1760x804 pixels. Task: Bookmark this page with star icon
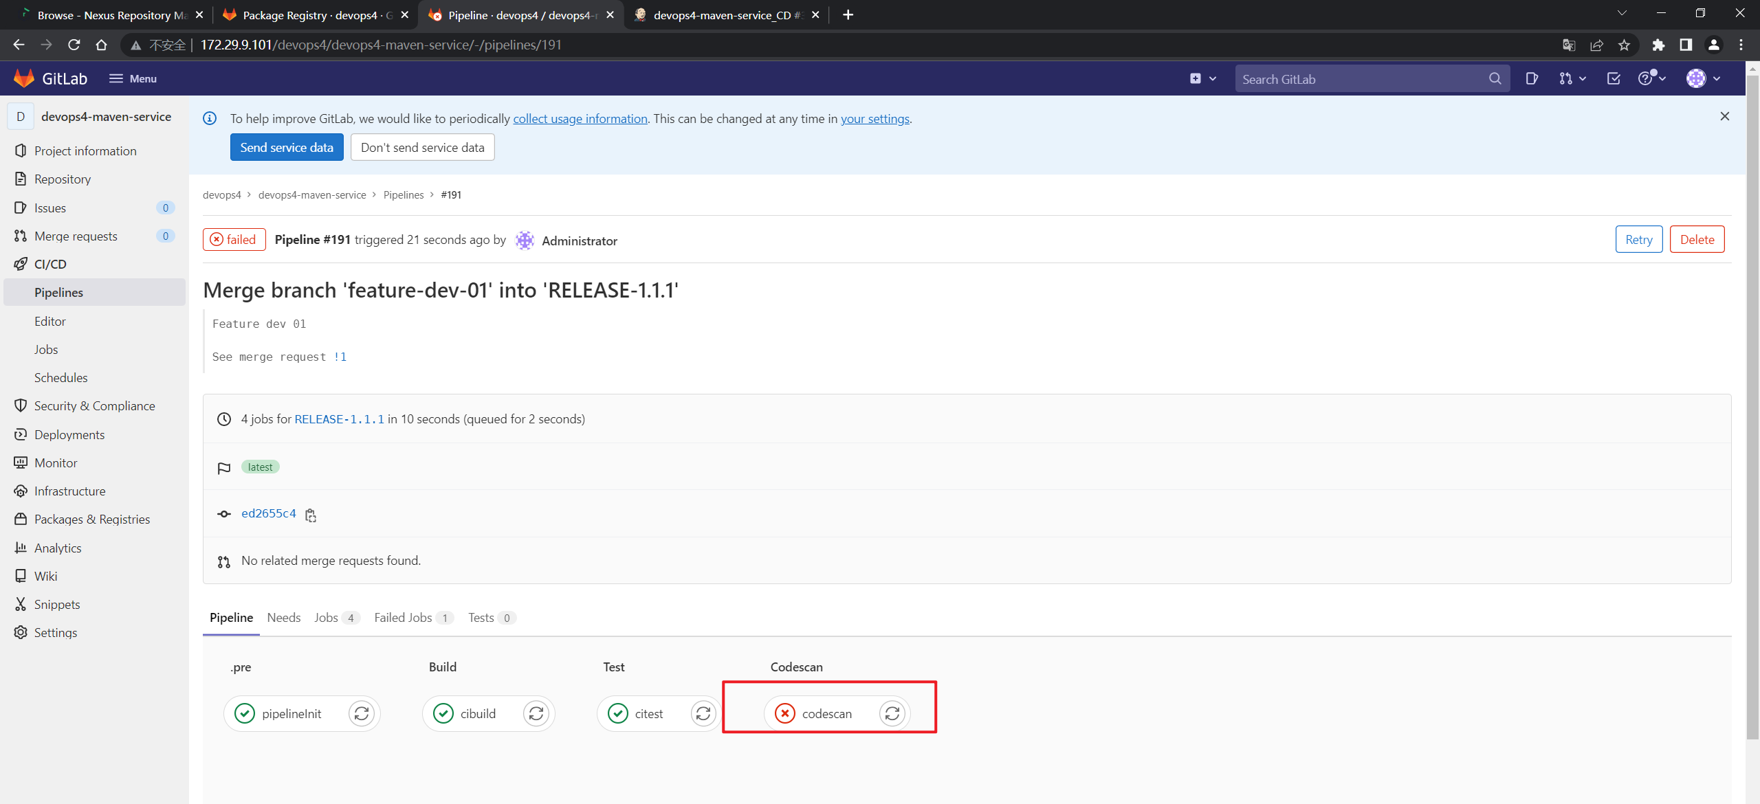[1624, 45]
